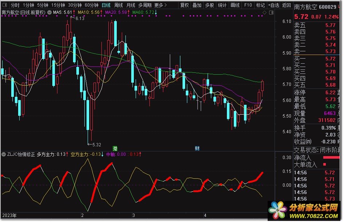Click the green 港 marker icon

(x=115, y=148)
